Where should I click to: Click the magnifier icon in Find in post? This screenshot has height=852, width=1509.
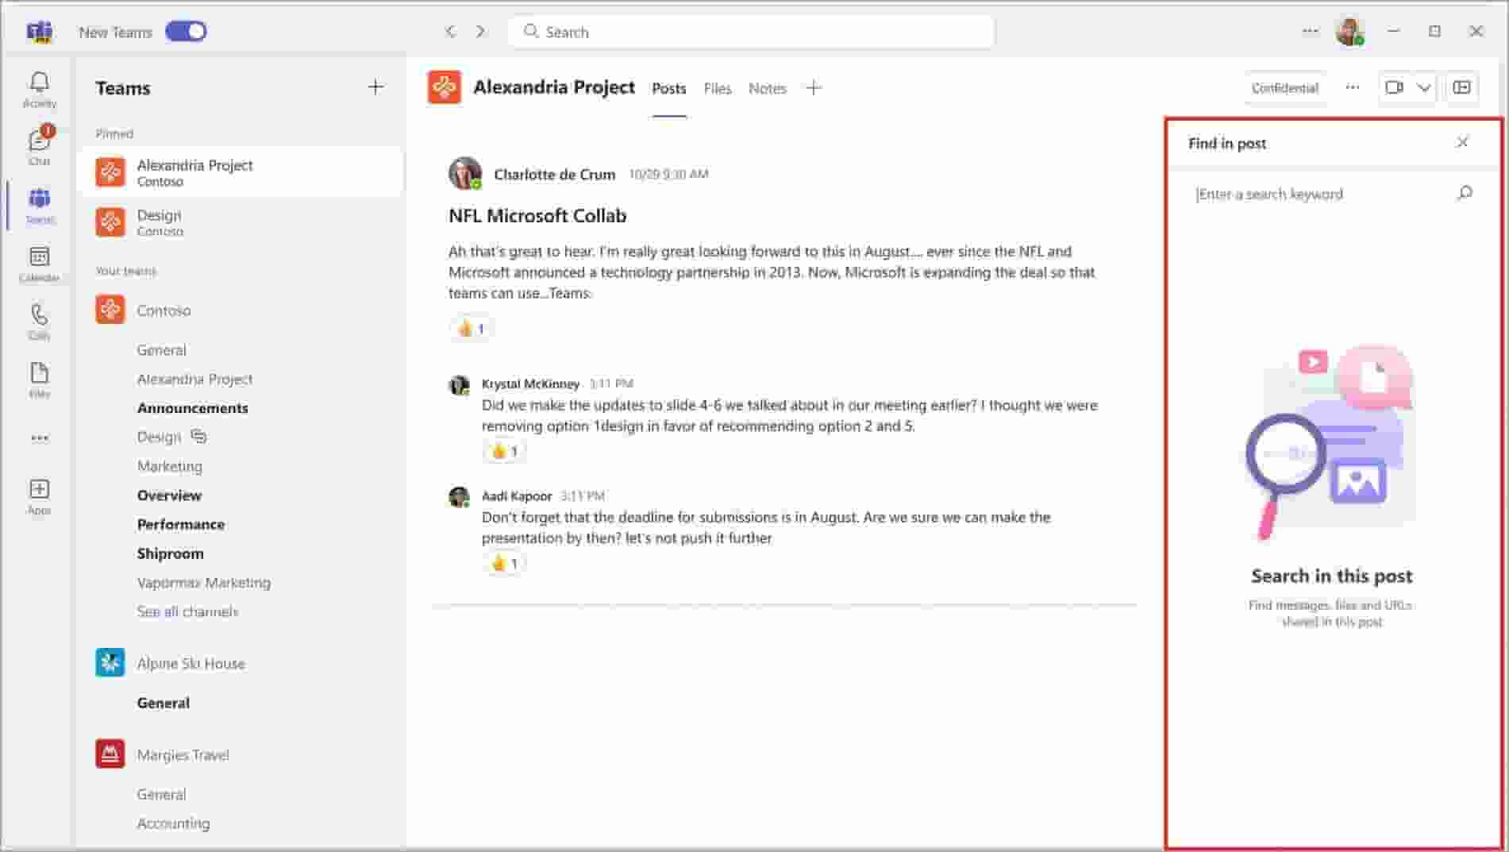1465,194
